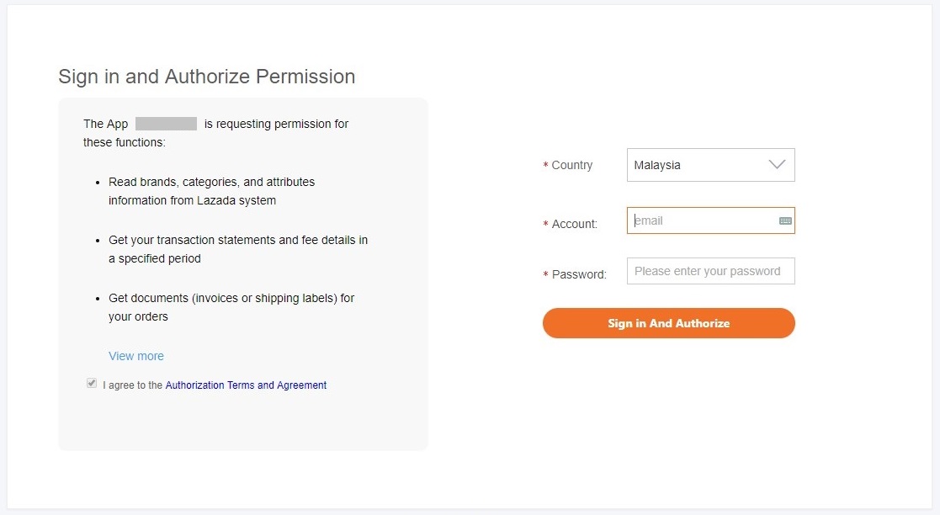Viewport: 940px width, 515px height.
Task: Click the Password: field label
Action: click(x=579, y=274)
